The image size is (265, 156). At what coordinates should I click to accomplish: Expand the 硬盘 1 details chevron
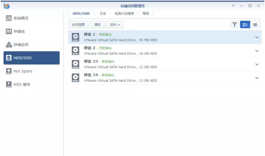pyautogui.click(x=257, y=37)
